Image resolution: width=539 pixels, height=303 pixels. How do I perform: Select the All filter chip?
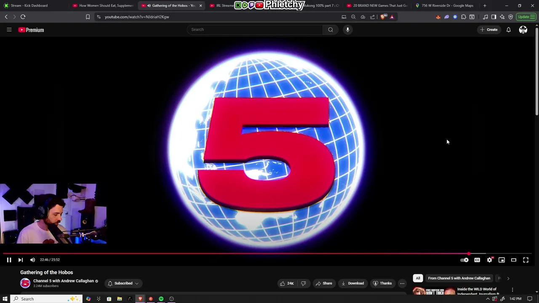point(418,278)
